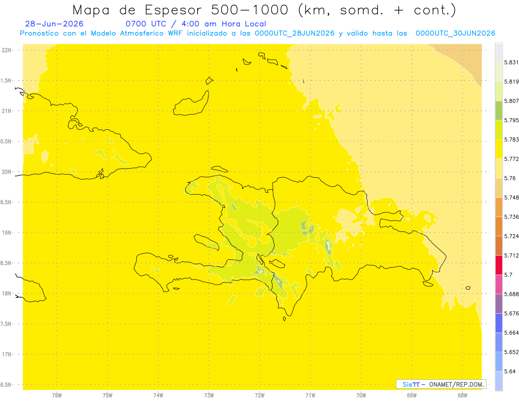
Task: Click the 21N latitude axis label
Action: pyautogui.click(x=6, y=111)
